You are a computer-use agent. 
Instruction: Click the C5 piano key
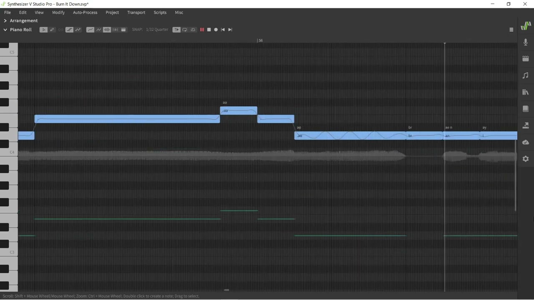pos(9,52)
